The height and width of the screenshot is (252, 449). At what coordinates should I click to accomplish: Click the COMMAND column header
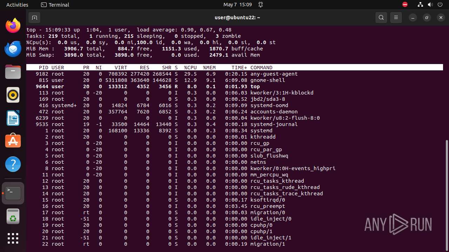tap(261, 68)
